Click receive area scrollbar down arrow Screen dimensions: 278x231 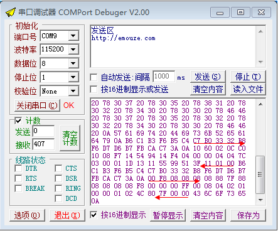coord(260,200)
